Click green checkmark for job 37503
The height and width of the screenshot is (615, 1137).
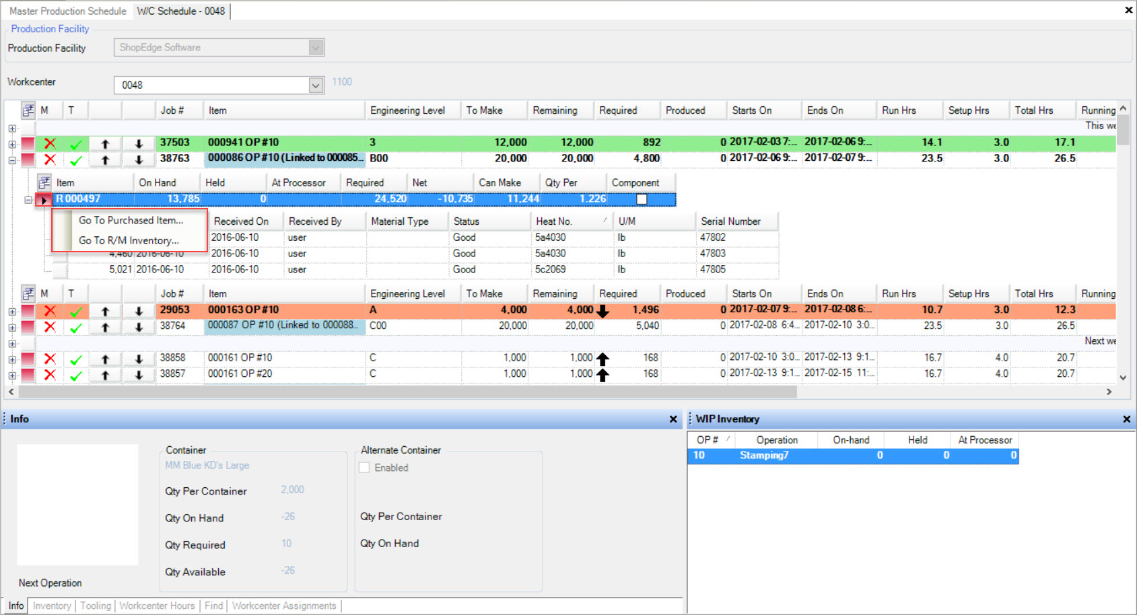pyautogui.click(x=76, y=143)
